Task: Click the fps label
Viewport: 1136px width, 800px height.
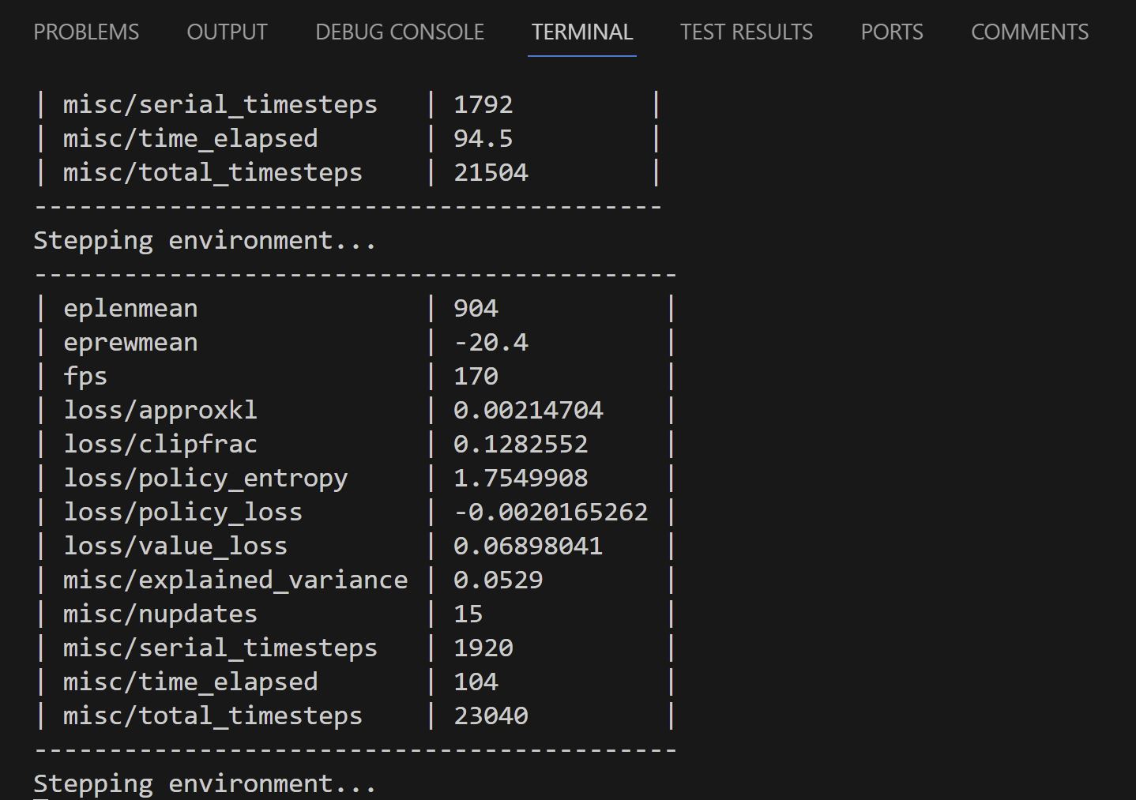Action: [x=85, y=376]
